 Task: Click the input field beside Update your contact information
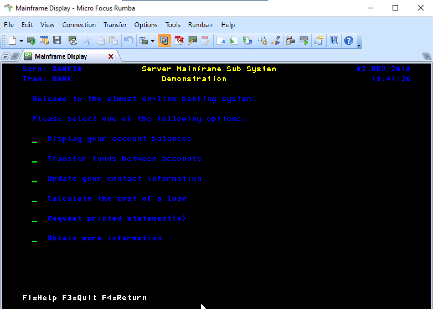35,179
